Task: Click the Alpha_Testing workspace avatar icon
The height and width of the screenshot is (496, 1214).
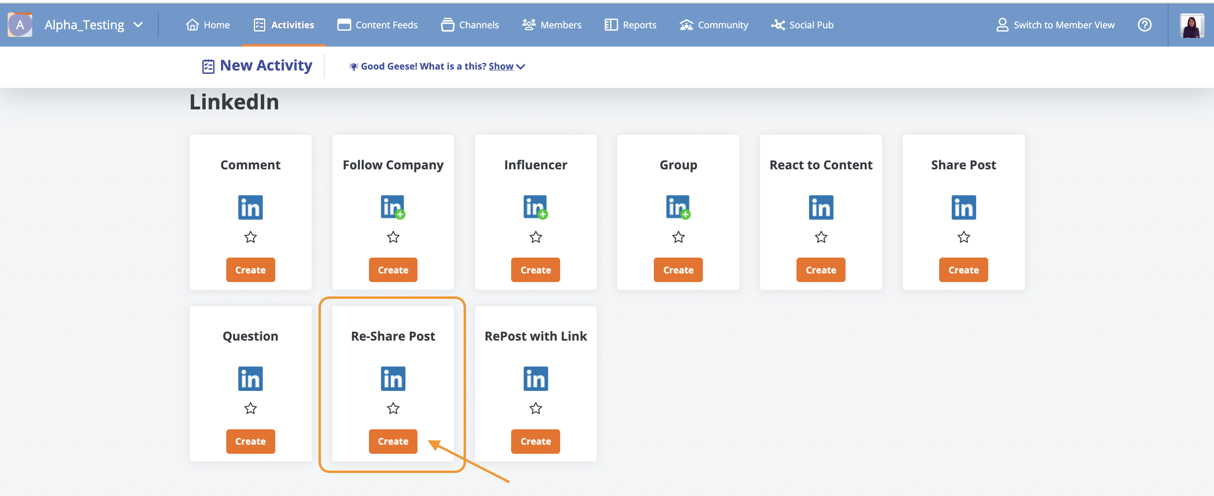Action: [20, 25]
